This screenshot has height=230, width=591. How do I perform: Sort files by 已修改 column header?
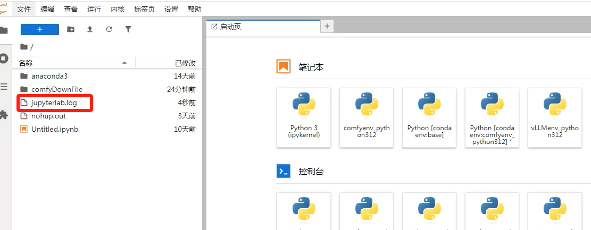click(x=169, y=63)
